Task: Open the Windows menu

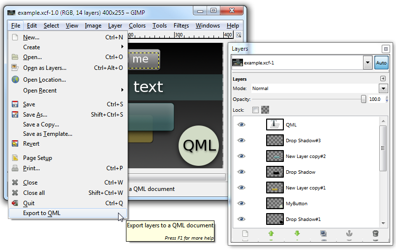Action: pos(208,26)
